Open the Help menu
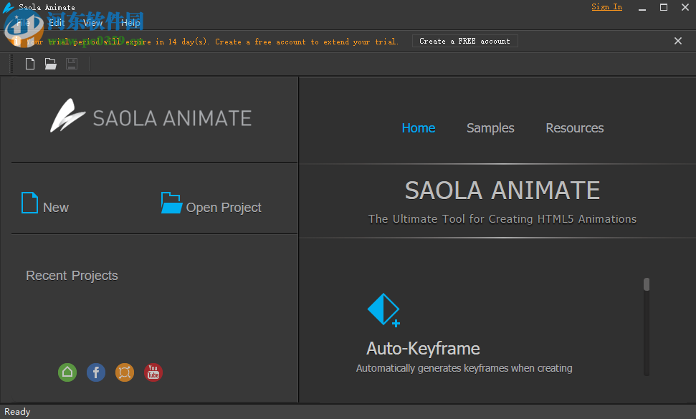The height and width of the screenshot is (419, 696). pyautogui.click(x=130, y=22)
